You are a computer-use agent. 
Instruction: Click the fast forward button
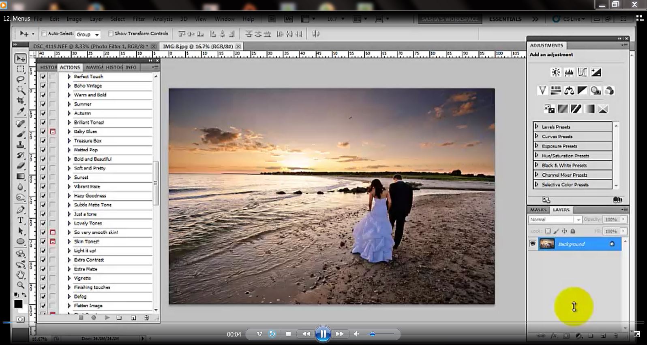340,334
